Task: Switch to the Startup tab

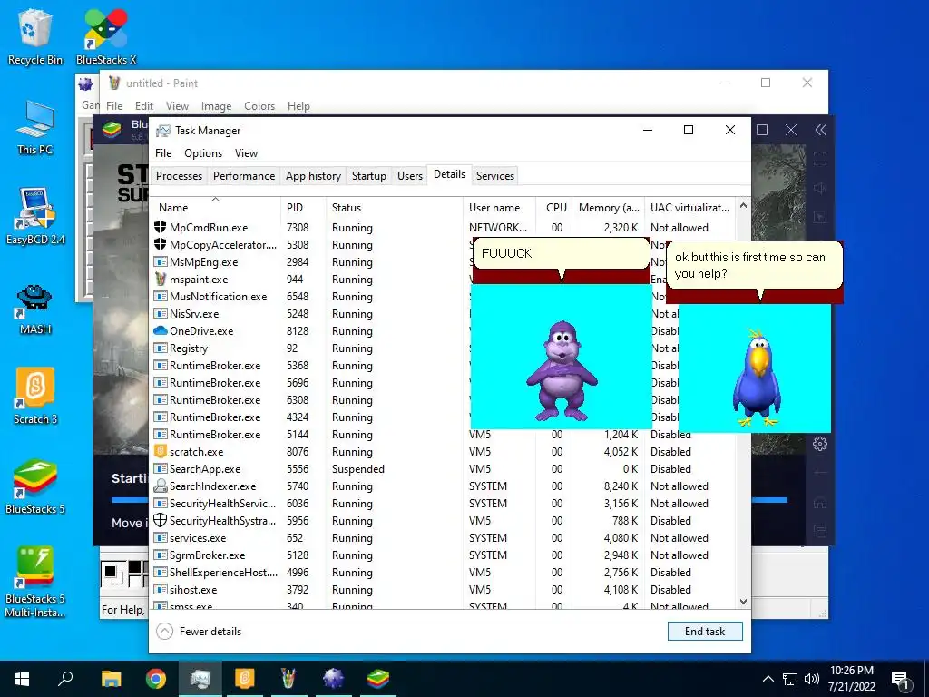Action: (368, 176)
